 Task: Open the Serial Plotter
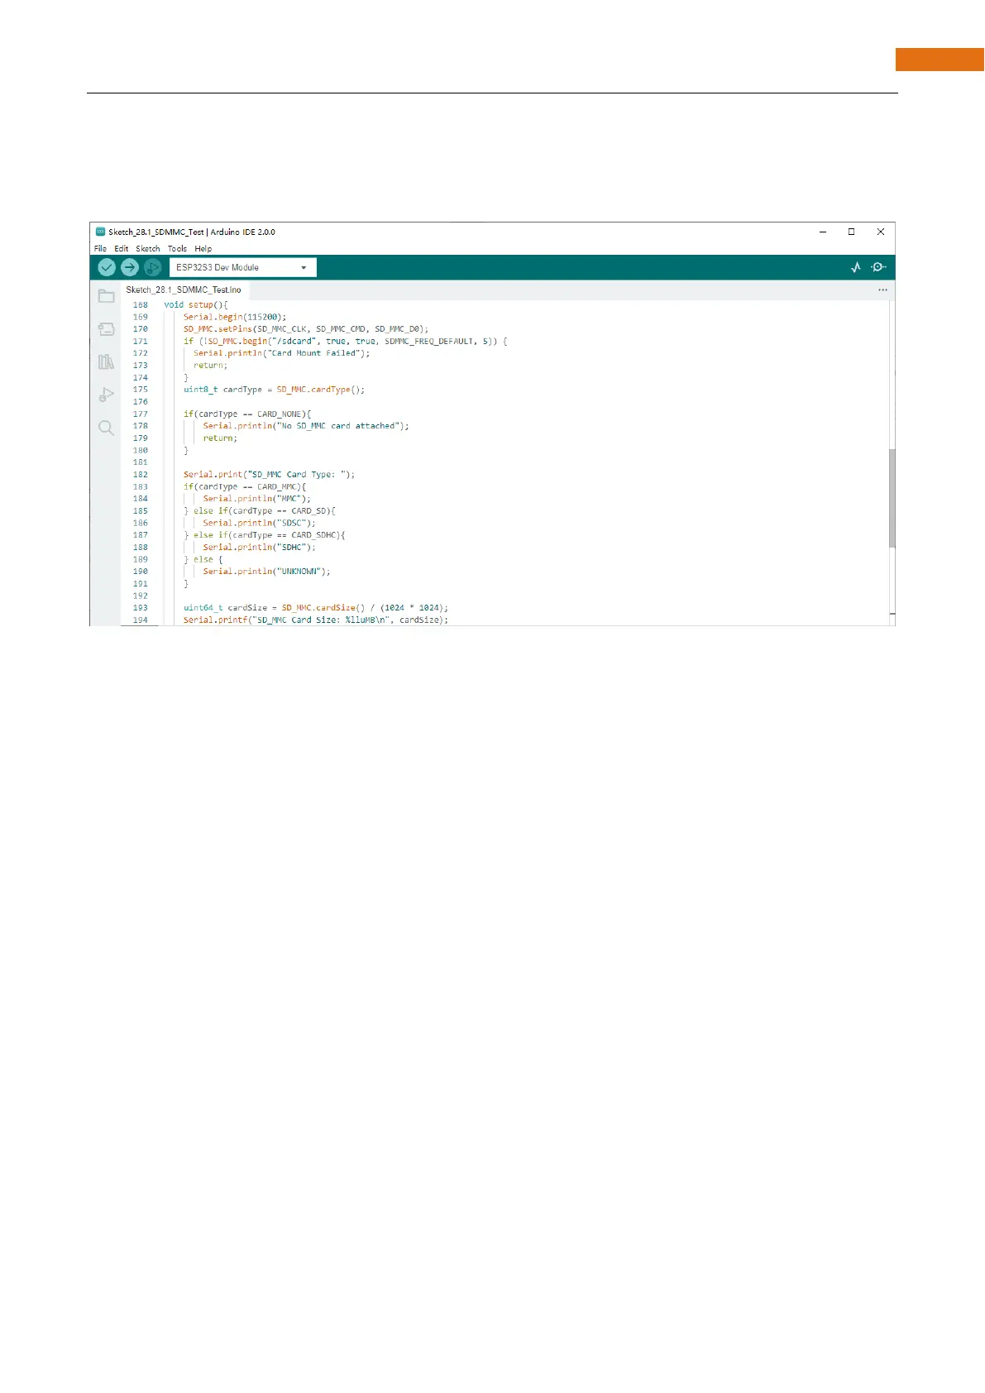coord(856,267)
